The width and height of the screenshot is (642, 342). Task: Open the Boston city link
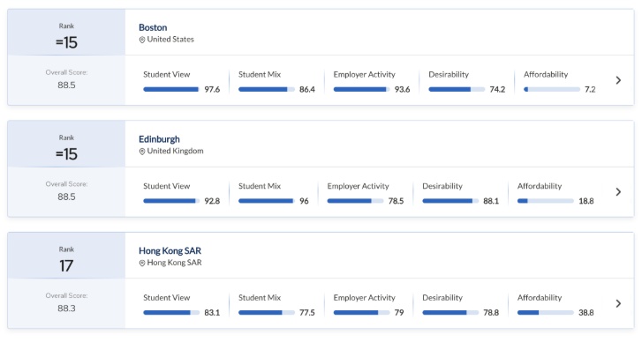[153, 27]
